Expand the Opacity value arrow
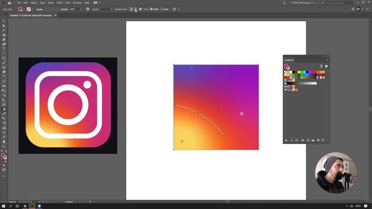The height and width of the screenshot is (209, 372). point(81,9)
